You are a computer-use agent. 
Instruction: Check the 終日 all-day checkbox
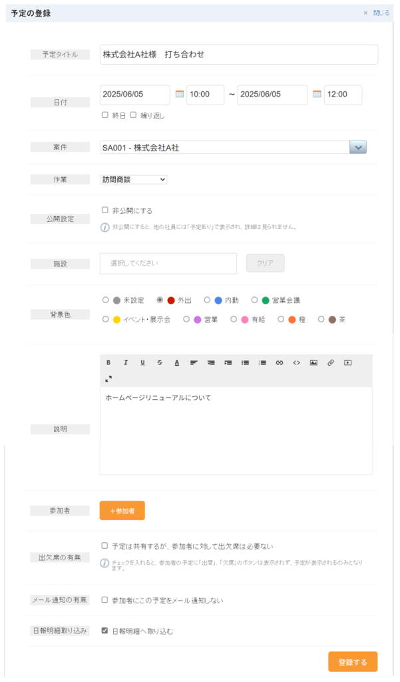tap(104, 115)
